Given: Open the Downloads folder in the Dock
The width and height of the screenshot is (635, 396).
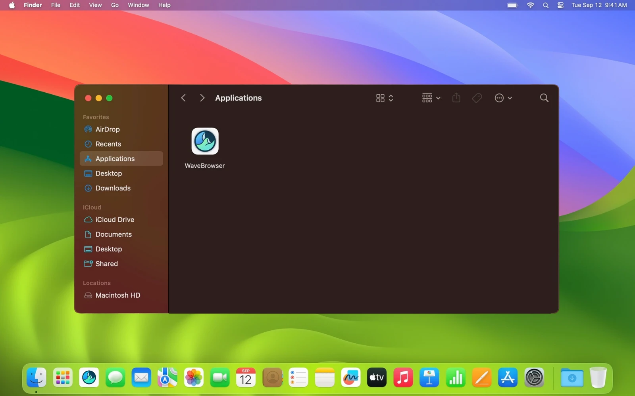Looking at the screenshot, I should (x=572, y=377).
